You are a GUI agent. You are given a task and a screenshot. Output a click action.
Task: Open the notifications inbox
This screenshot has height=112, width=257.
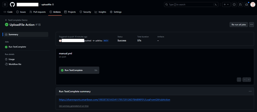(246, 5)
